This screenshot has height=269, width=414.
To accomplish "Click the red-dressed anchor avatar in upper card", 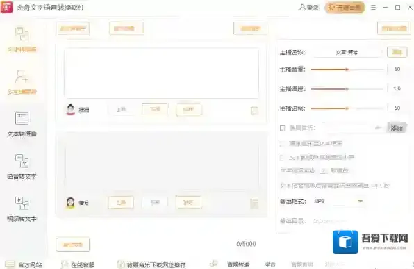I will tap(70, 109).
